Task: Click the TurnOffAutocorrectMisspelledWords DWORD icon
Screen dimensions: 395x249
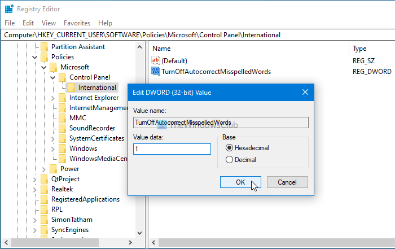Action: click(x=156, y=72)
